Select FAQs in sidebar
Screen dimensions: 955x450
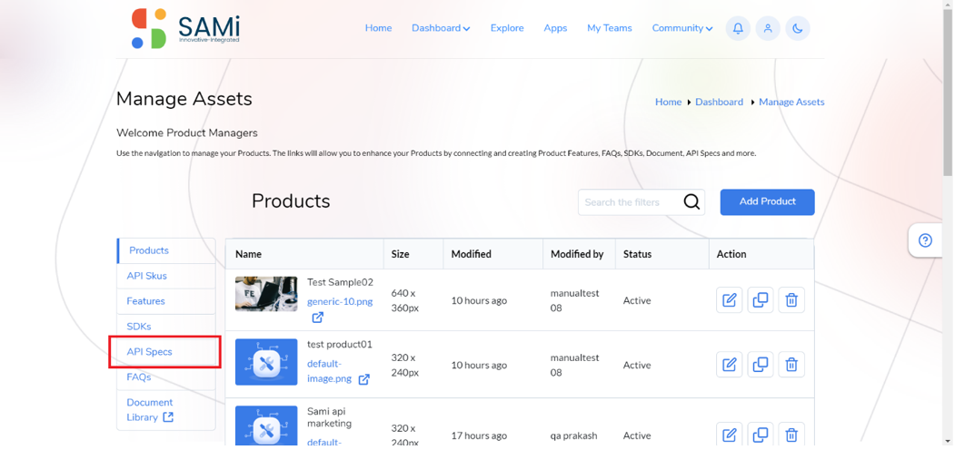(165, 377)
